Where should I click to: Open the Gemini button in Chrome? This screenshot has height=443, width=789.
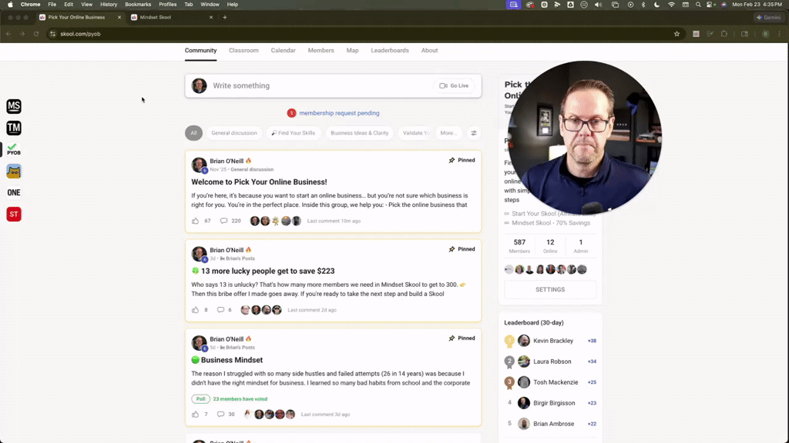pos(769,17)
